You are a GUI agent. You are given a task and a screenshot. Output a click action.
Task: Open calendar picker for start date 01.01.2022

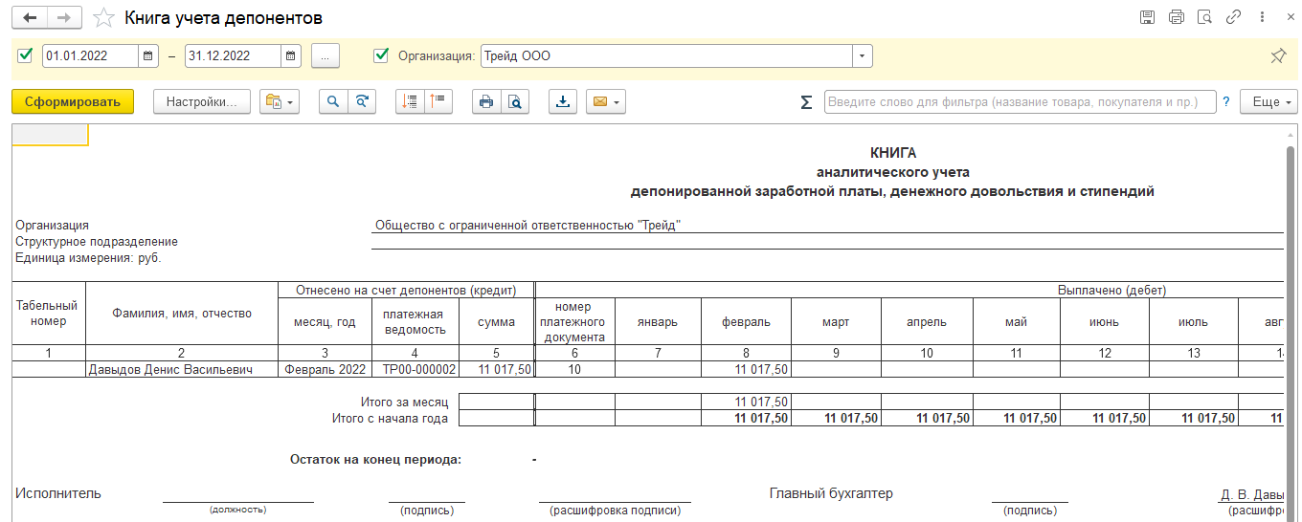click(148, 56)
